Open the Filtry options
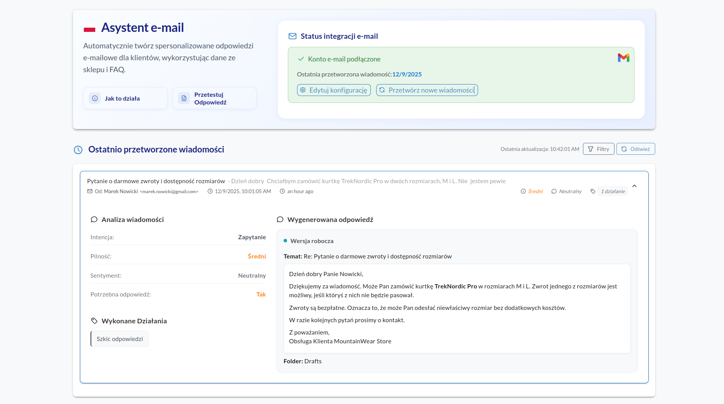 pyautogui.click(x=598, y=149)
